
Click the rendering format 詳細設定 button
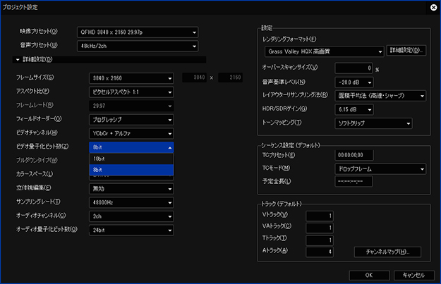(x=406, y=51)
